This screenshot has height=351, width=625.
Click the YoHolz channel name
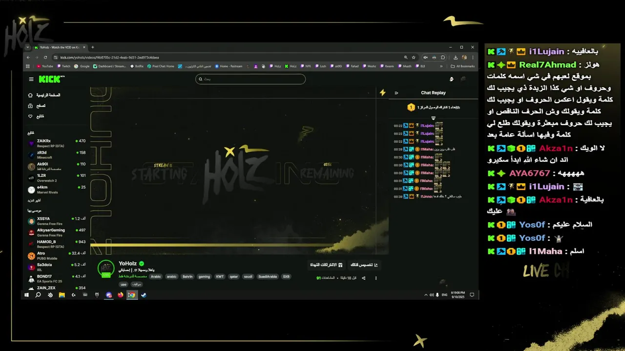128,263
